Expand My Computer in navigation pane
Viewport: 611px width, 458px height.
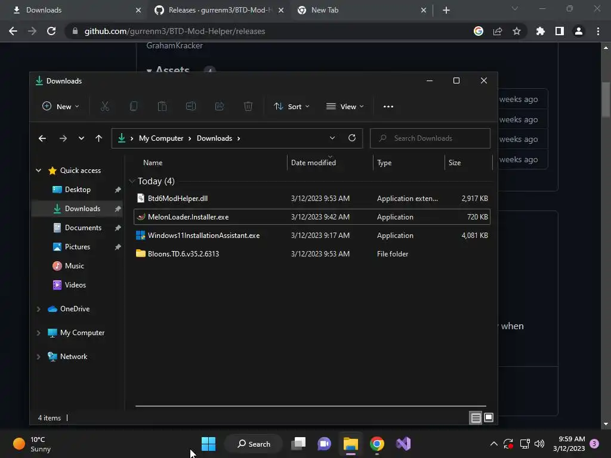pyautogui.click(x=39, y=333)
